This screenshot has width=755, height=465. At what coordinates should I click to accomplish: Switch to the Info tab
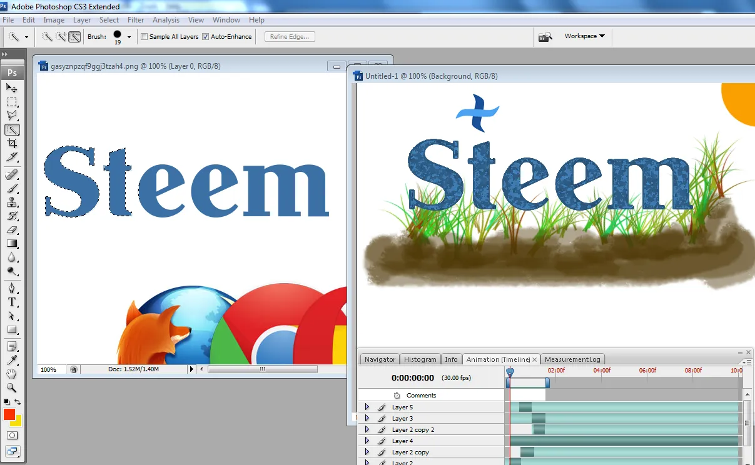point(451,359)
